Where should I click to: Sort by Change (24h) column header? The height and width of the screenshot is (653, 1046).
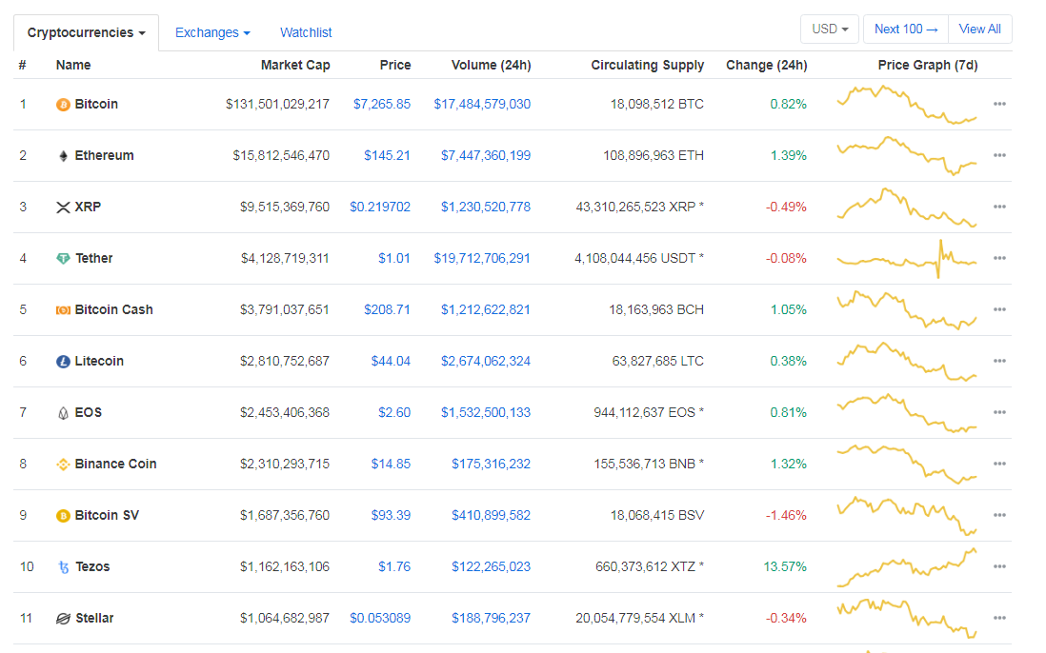click(767, 66)
